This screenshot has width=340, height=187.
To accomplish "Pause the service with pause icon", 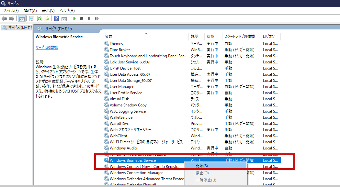I will click(89, 19).
